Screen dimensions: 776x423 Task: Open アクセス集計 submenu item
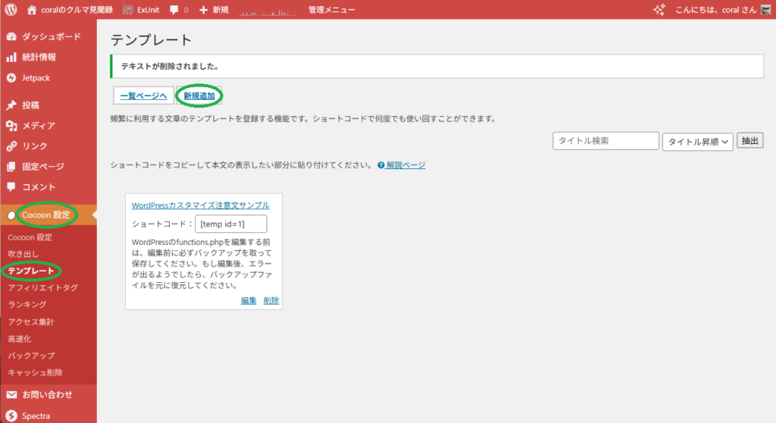[x=30, y=322]
